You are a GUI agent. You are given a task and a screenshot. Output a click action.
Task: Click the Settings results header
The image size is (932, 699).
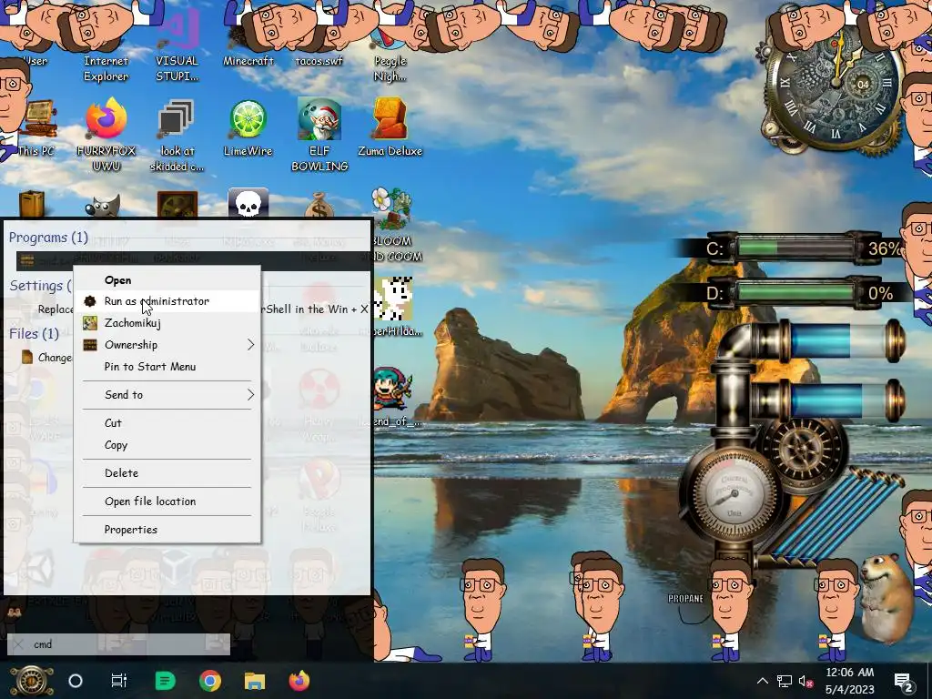[40, 285]
